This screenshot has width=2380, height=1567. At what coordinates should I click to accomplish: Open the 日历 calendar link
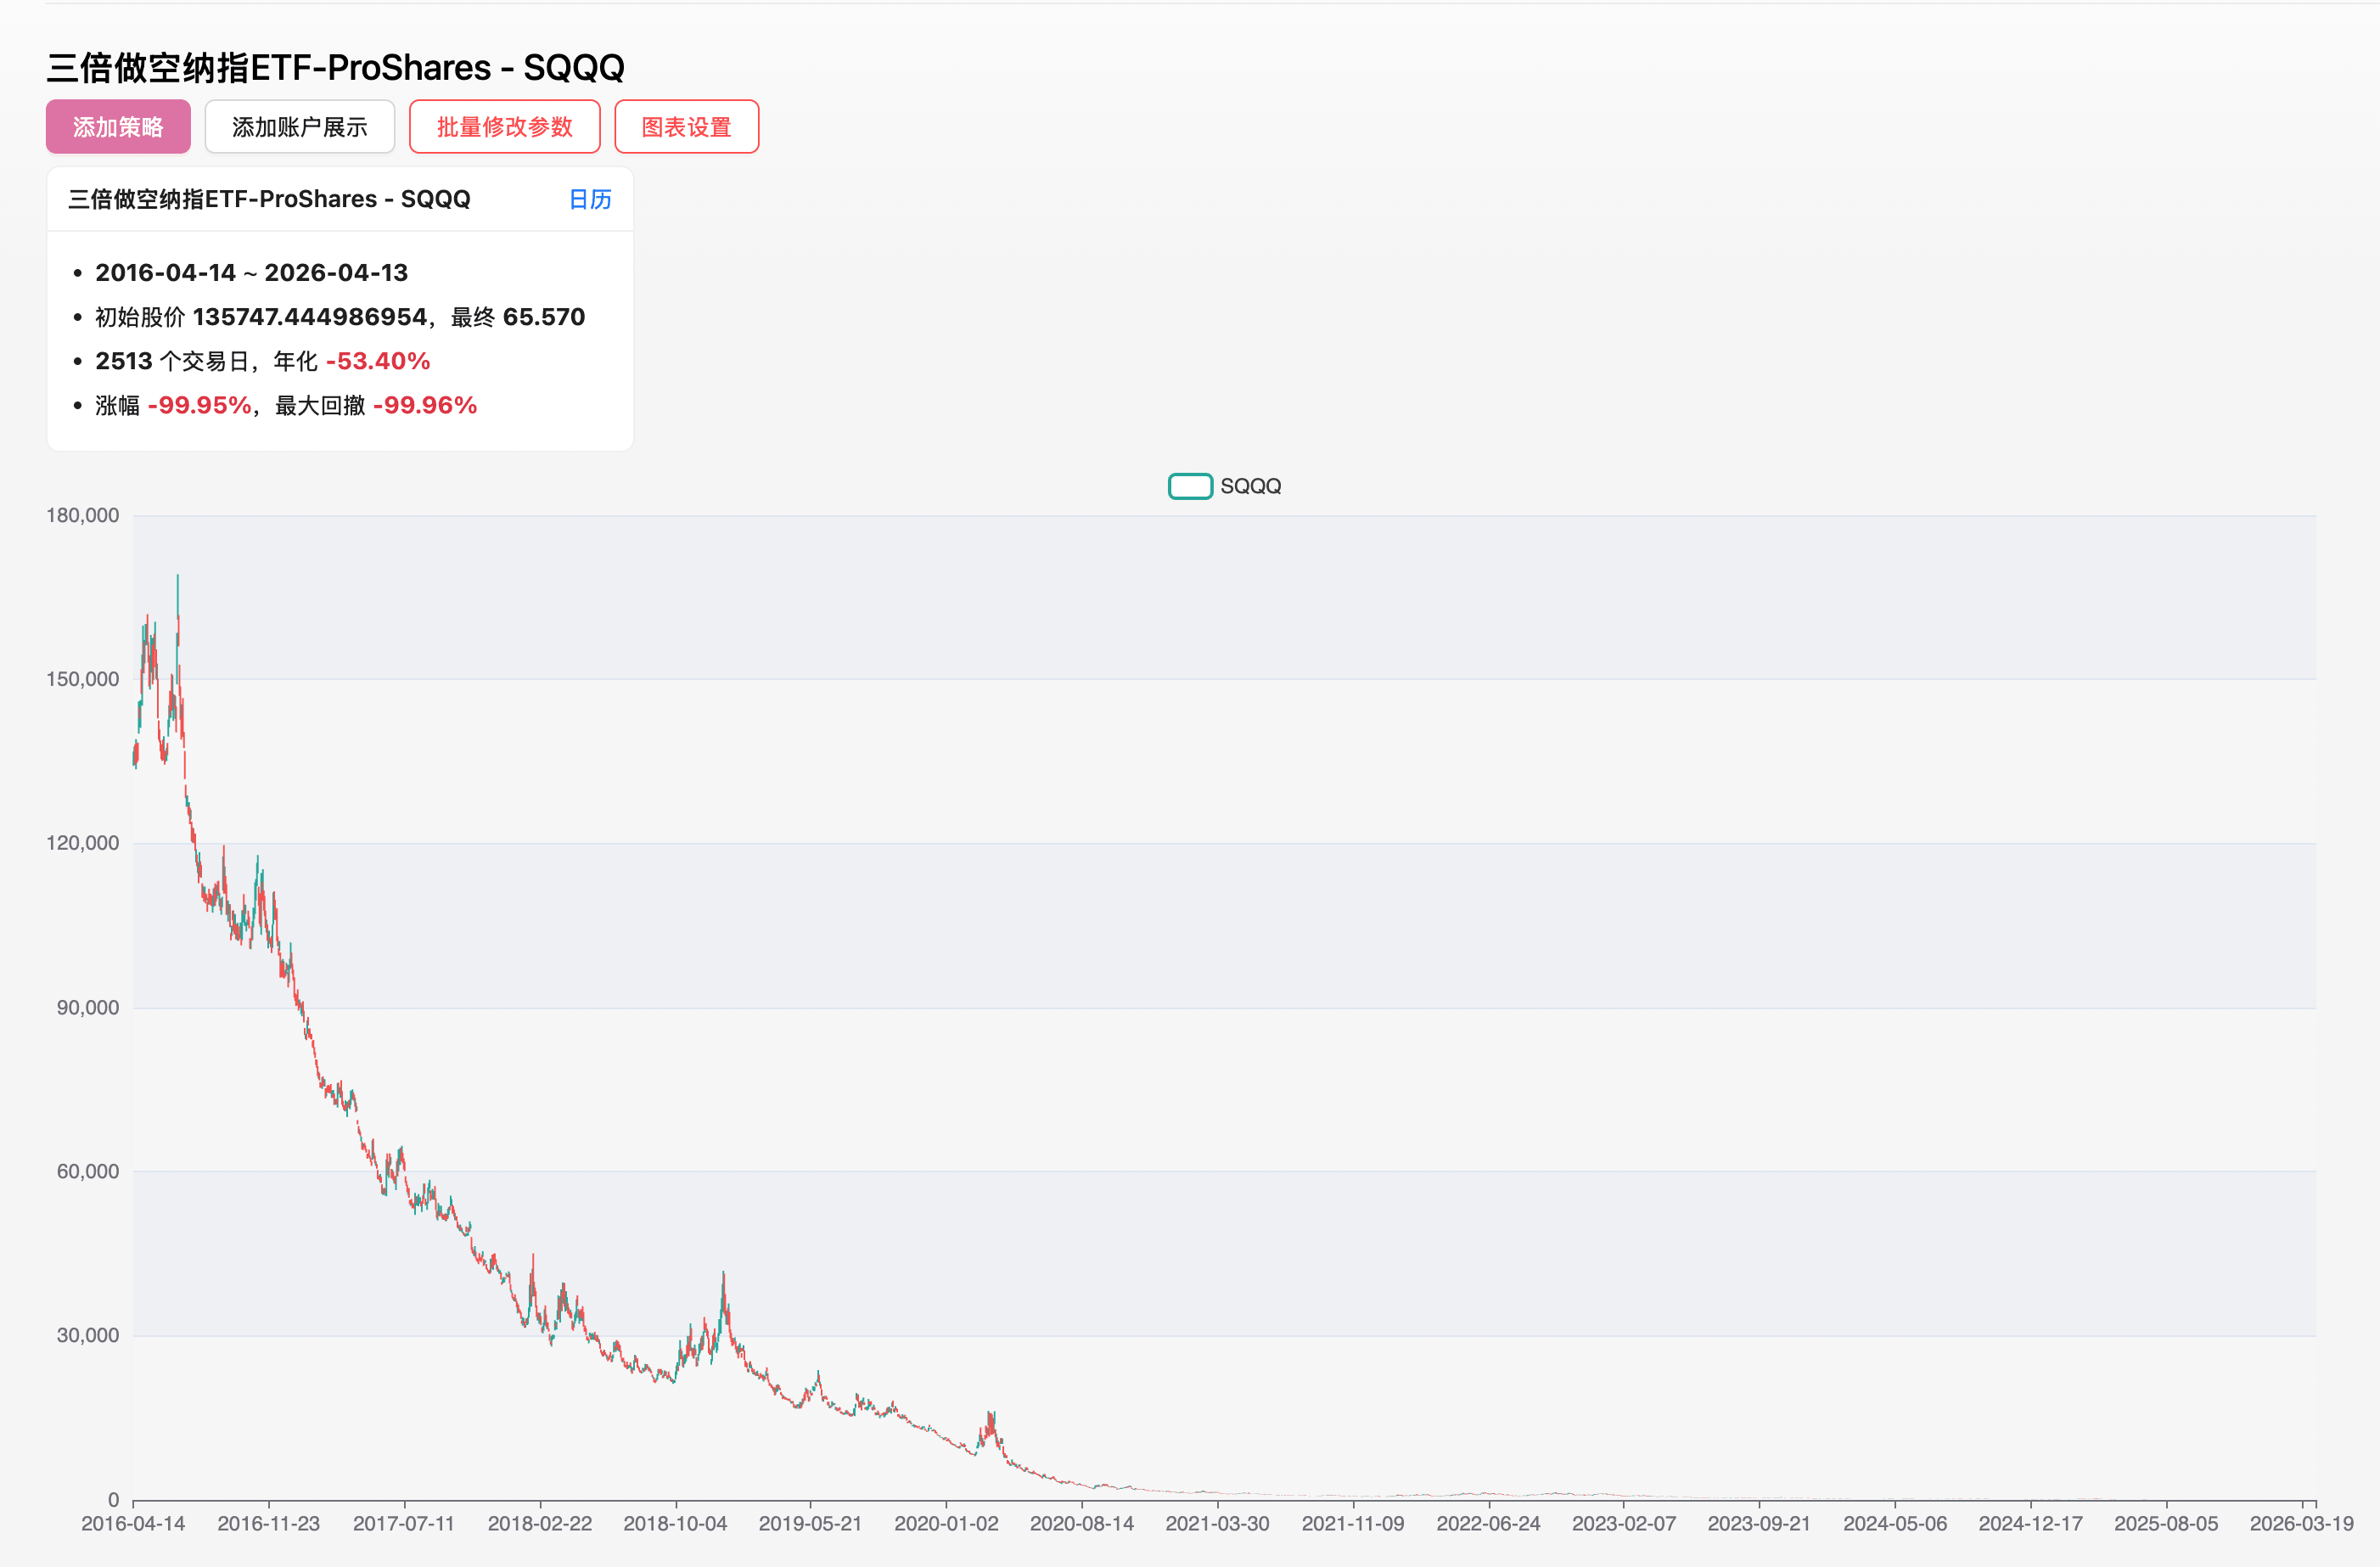(589, 199)
